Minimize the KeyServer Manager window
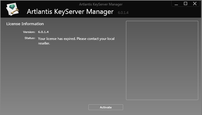 tap(176, 3)
